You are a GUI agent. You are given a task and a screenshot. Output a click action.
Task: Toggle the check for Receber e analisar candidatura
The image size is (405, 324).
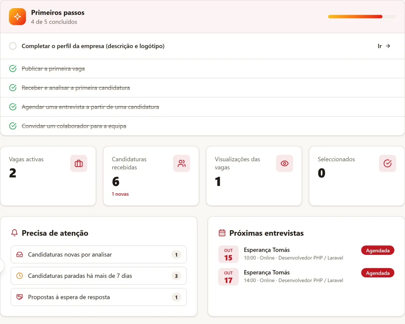tap(13, 88)
